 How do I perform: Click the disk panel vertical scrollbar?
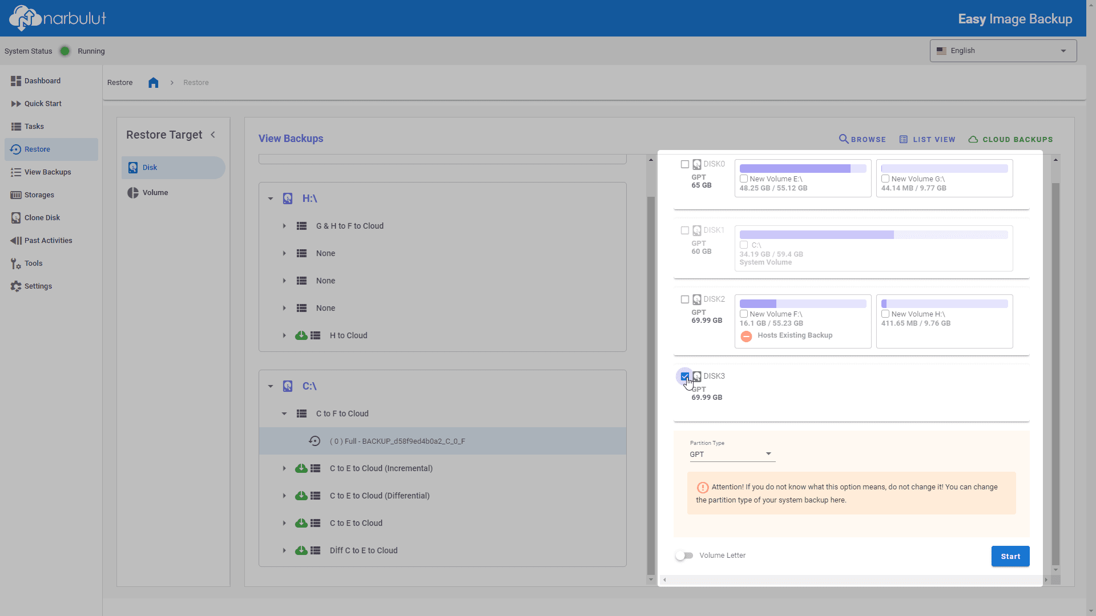[x=1055, y=374]
